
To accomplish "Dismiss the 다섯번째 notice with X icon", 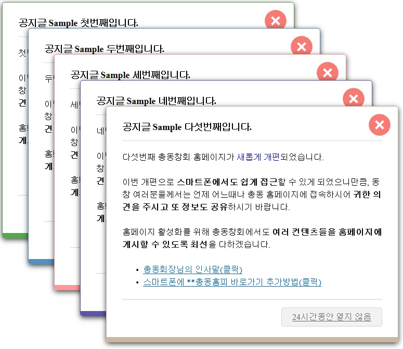I will point(380,125).
